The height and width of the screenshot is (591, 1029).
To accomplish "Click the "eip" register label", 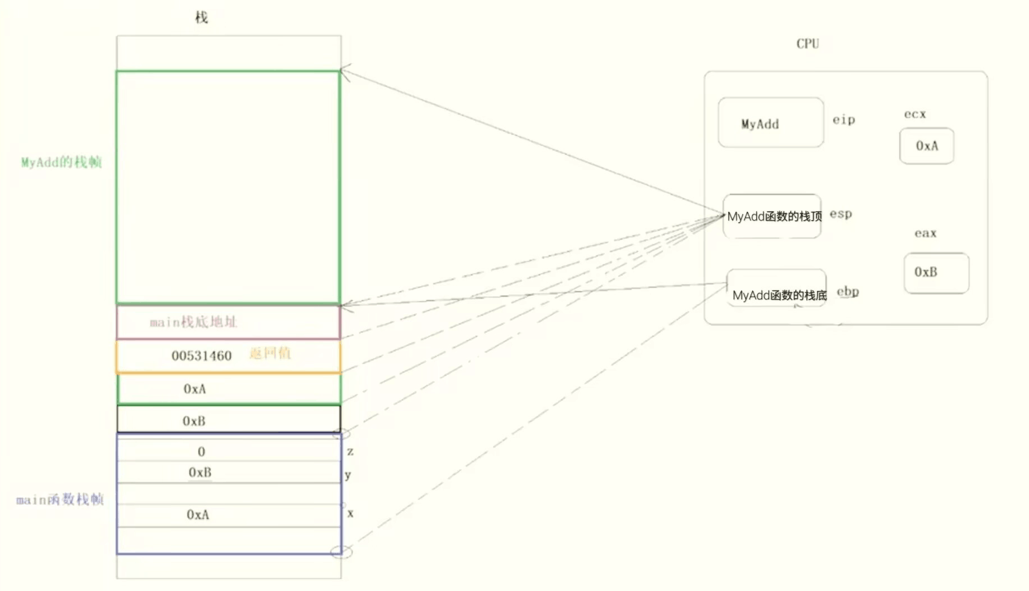I will [x=843, y=120].
